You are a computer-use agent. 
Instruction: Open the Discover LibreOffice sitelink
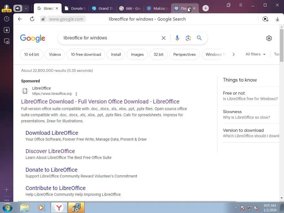[50, 151]
